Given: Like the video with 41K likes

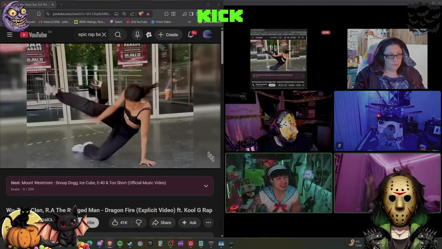Looking at the screenshot, I should coord(120,223).
